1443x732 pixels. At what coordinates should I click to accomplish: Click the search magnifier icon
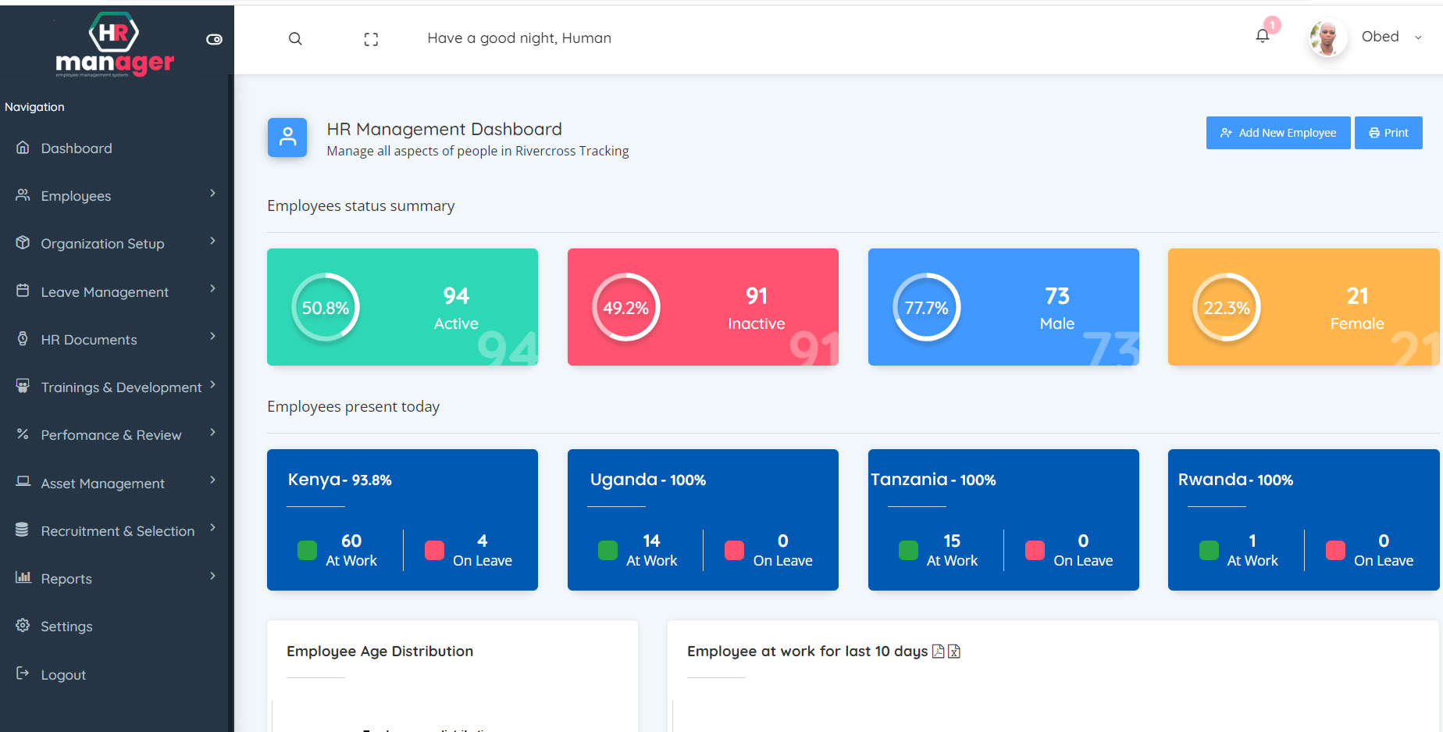click(295, 39)
